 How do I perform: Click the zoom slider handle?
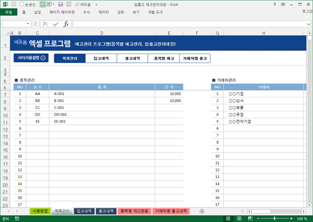274,219
